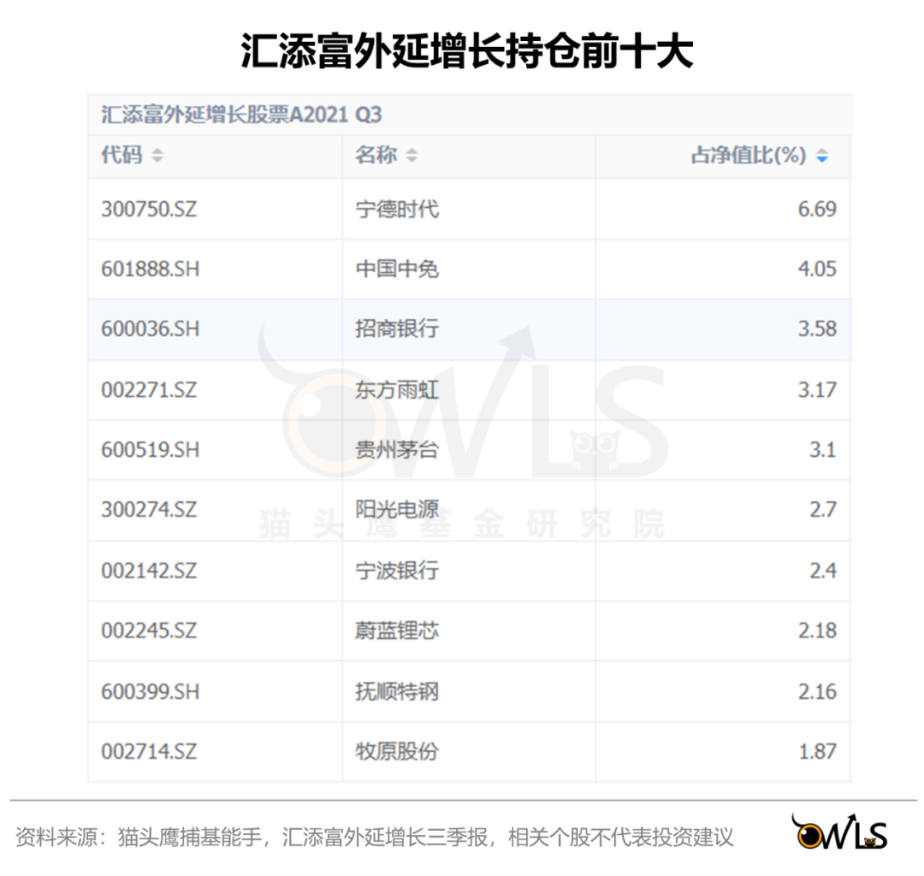Image resolution: width=924 pixels, height=876 pixels.
Task: Select stock code 600519.SH
Action: coord(151,450)
